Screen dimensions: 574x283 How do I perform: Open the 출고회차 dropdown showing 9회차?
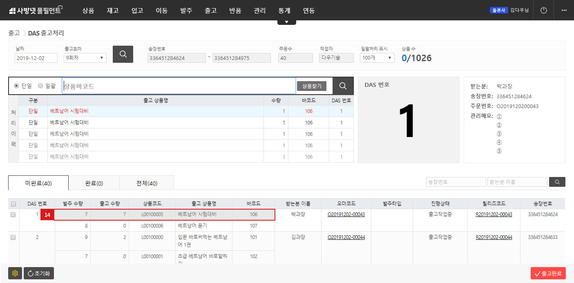[85, 57]
